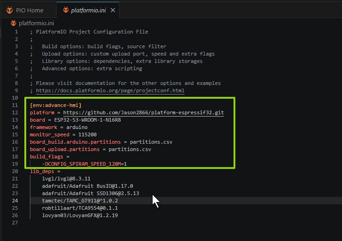Image resolution: width=342 pixels, height=241 pixels.
Task: Click the lib_deps key
Action: pos(42,171)
